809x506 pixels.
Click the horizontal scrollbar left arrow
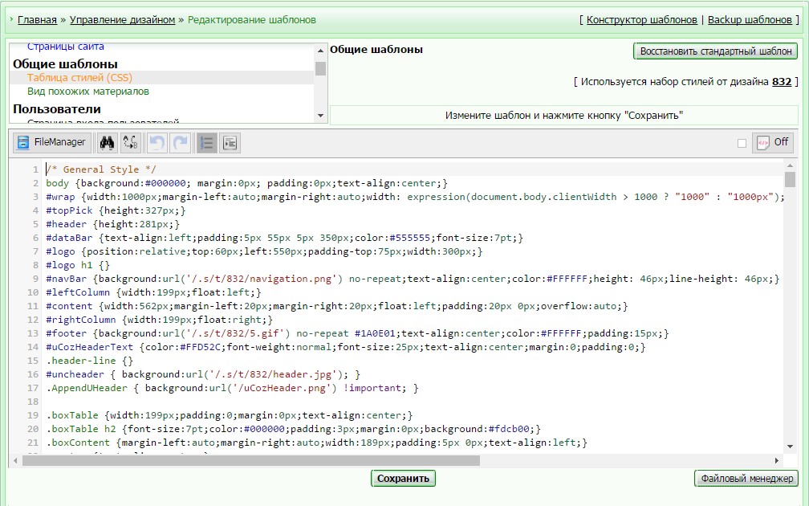(15, 460)
